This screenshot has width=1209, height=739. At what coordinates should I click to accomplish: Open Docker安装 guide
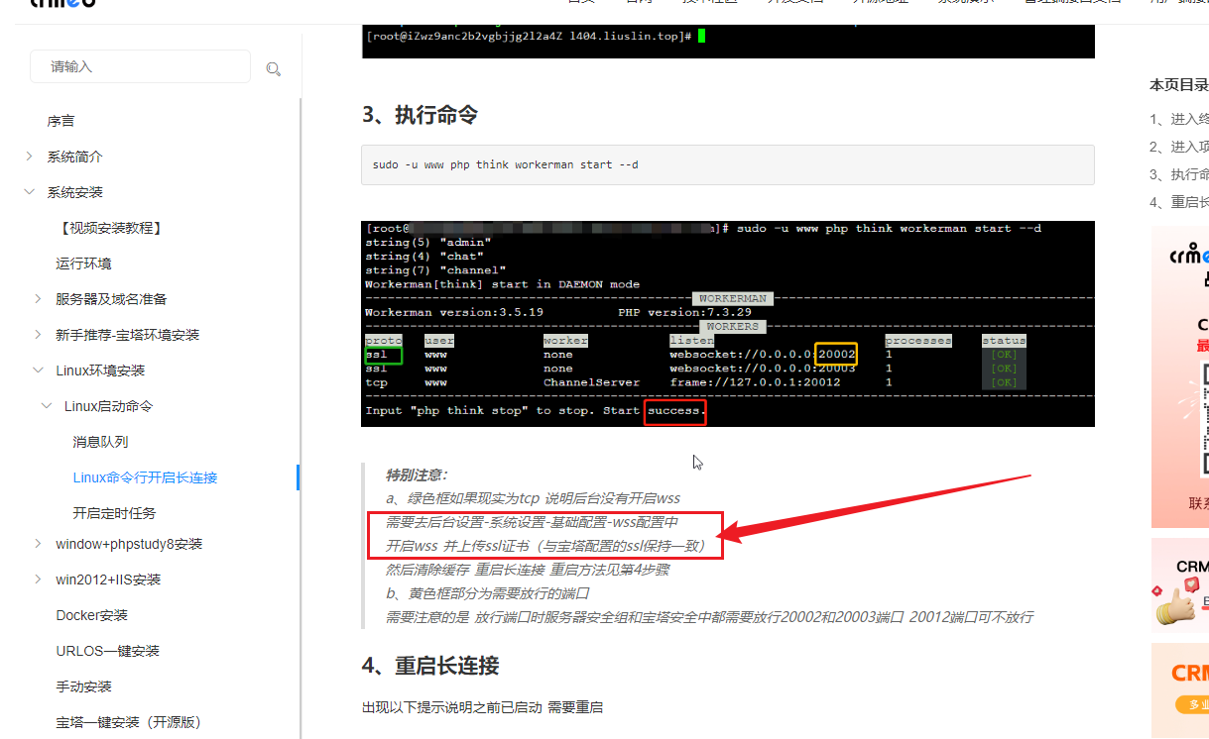[91, 615]
